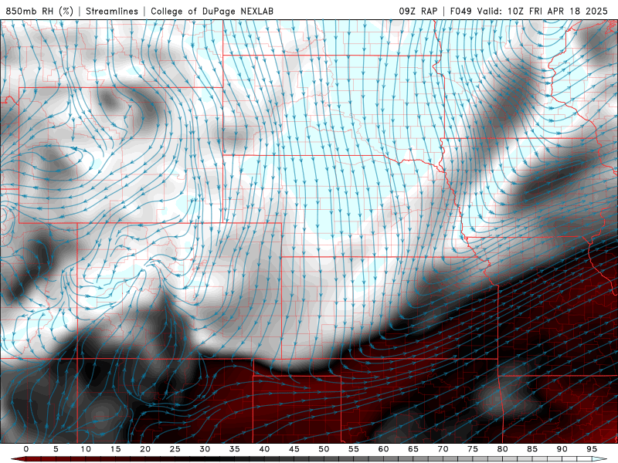Viewport: 618px width, 463px height.
Task: Click the "5" value on color scale
Action: [56, 449]
